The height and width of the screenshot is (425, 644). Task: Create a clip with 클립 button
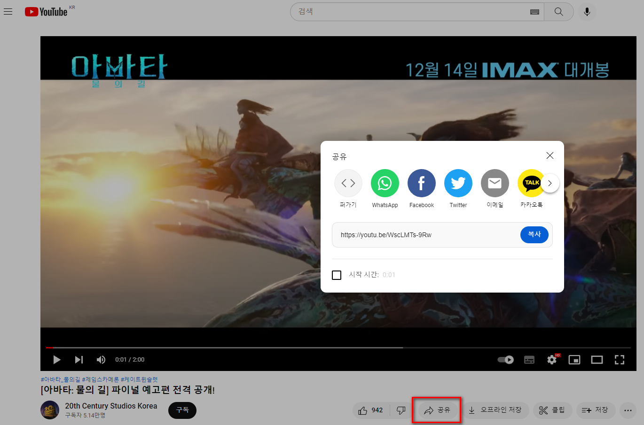pyautogui.click(x=552, y=410)
